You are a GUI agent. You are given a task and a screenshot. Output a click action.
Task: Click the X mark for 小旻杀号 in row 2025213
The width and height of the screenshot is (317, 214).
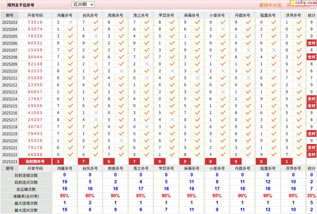[223, 92]
